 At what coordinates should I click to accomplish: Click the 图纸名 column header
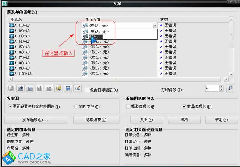(x=17, y=19)
